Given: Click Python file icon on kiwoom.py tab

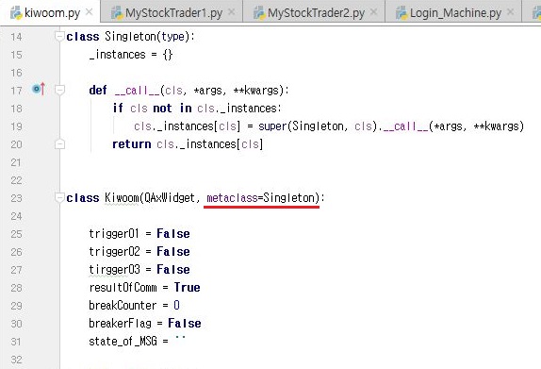Looking at the screenshot, I should coord(16,13).
